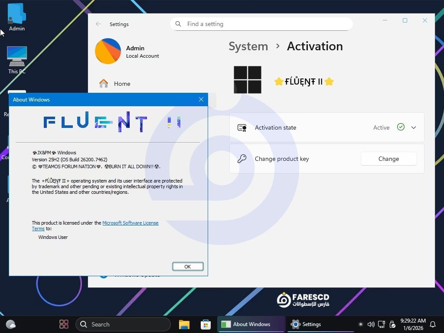Click the taskbar Search box
Screen dimensions: 444x333
[x=123, y=324]
